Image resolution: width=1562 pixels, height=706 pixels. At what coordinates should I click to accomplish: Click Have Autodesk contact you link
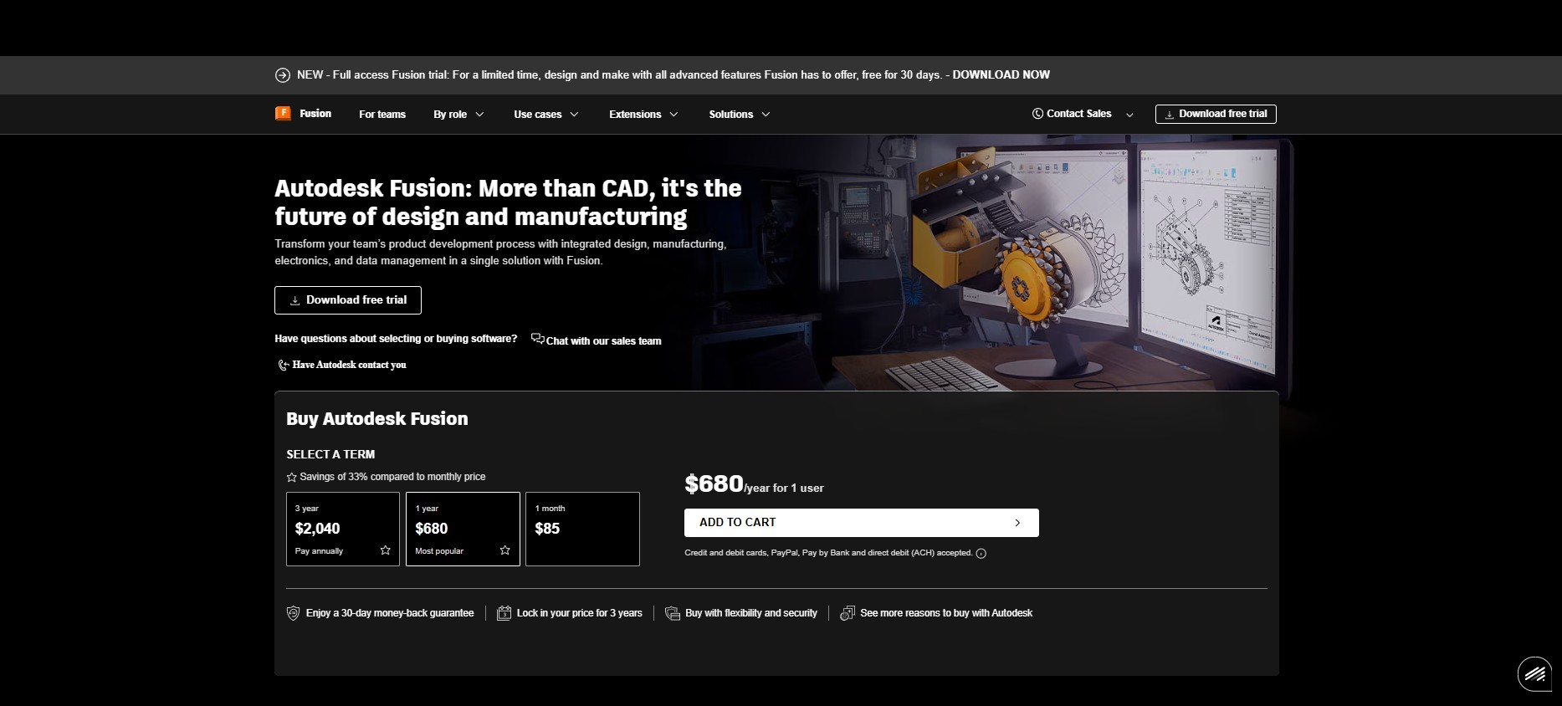pos(350,365)
